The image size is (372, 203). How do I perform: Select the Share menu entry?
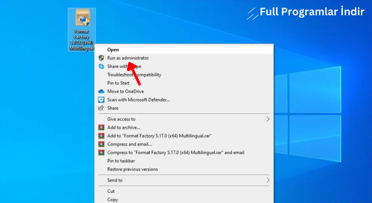click(184, 108)
